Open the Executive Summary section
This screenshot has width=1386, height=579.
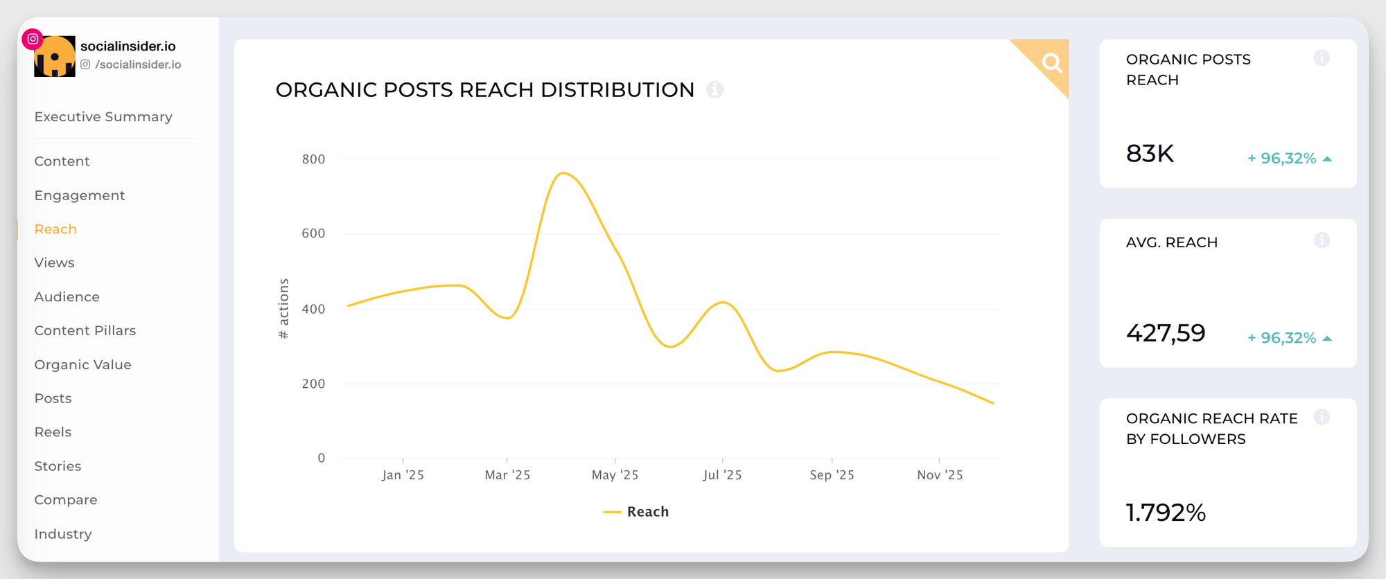[103, 117]
